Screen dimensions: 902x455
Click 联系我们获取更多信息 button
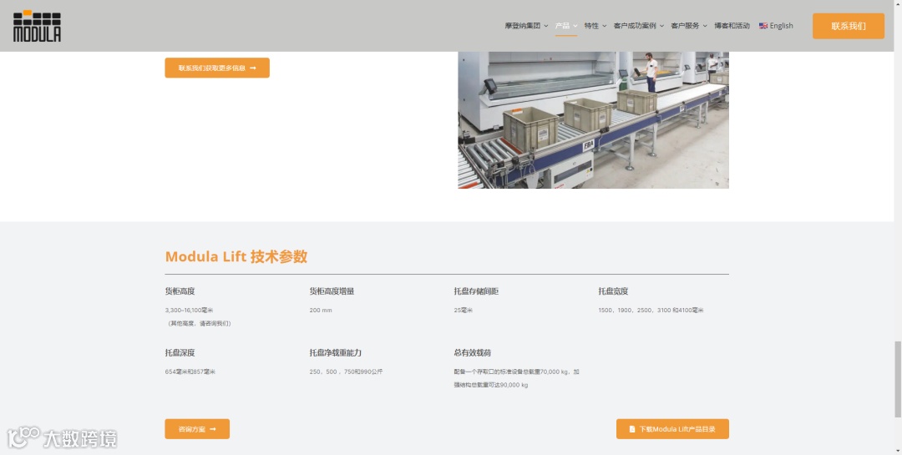(217, 68)
